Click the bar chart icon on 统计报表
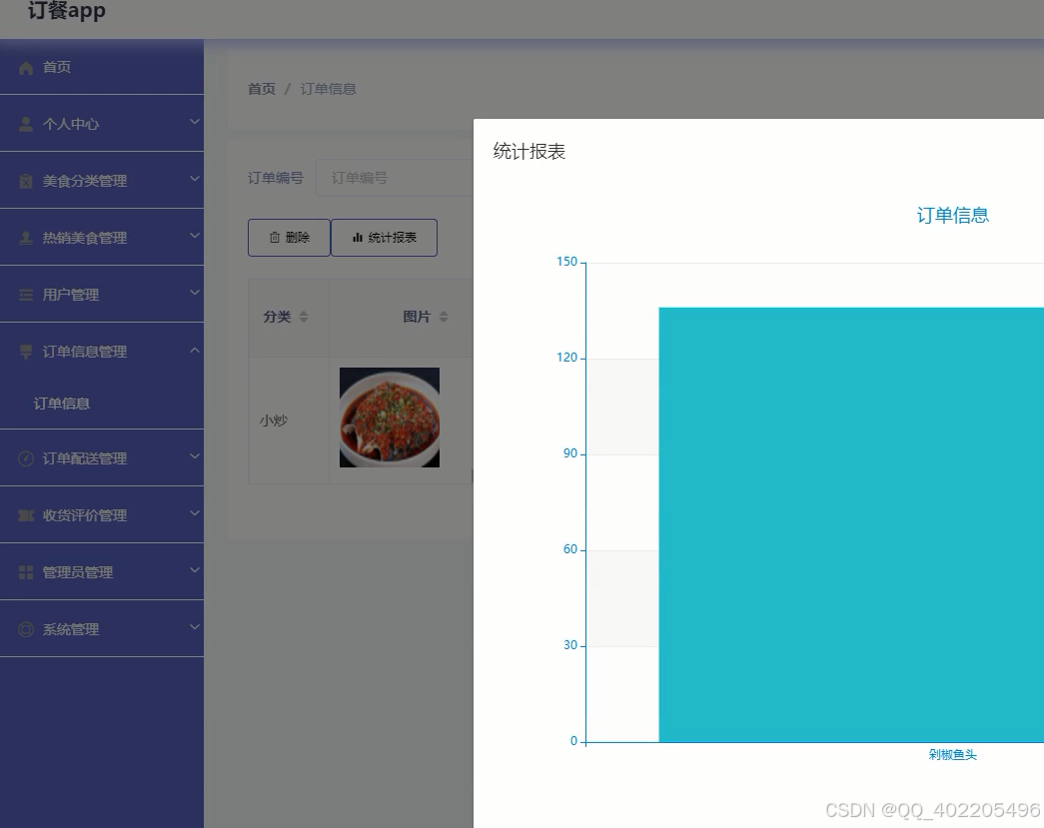 click(359, 237)
